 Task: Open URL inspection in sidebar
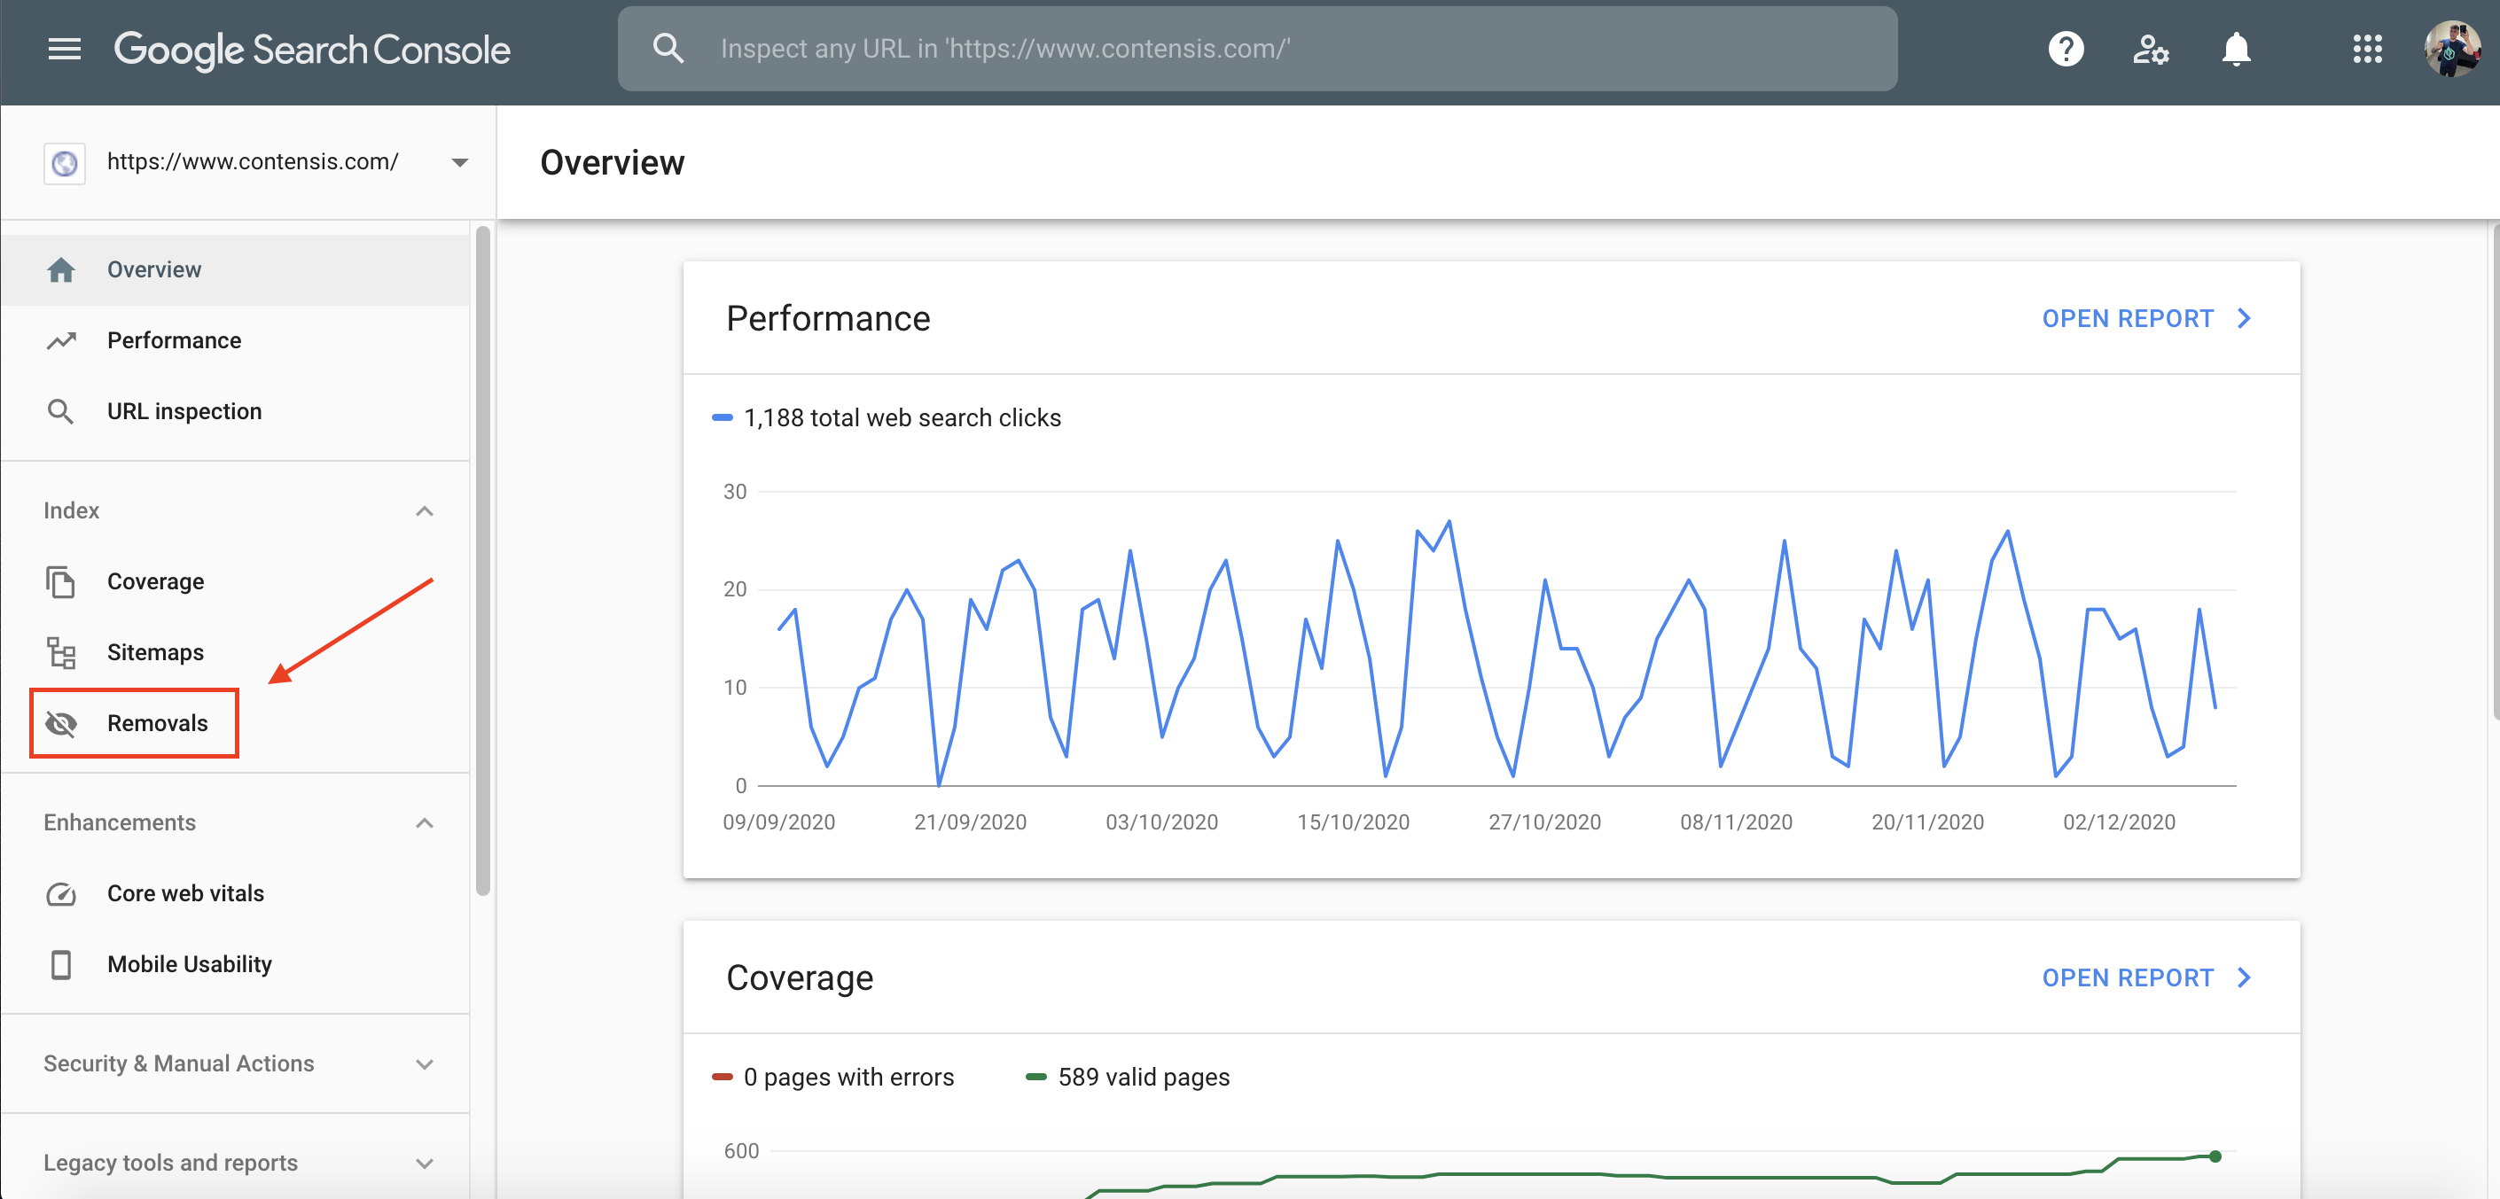click(236, 411)
